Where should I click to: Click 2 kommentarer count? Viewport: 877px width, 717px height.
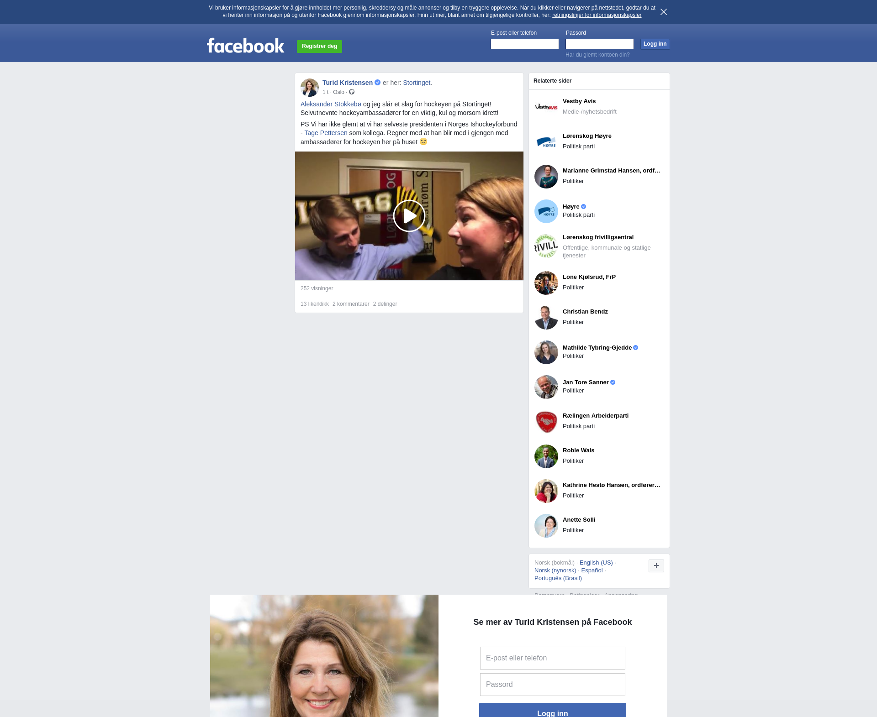click(x=351, y=304)
